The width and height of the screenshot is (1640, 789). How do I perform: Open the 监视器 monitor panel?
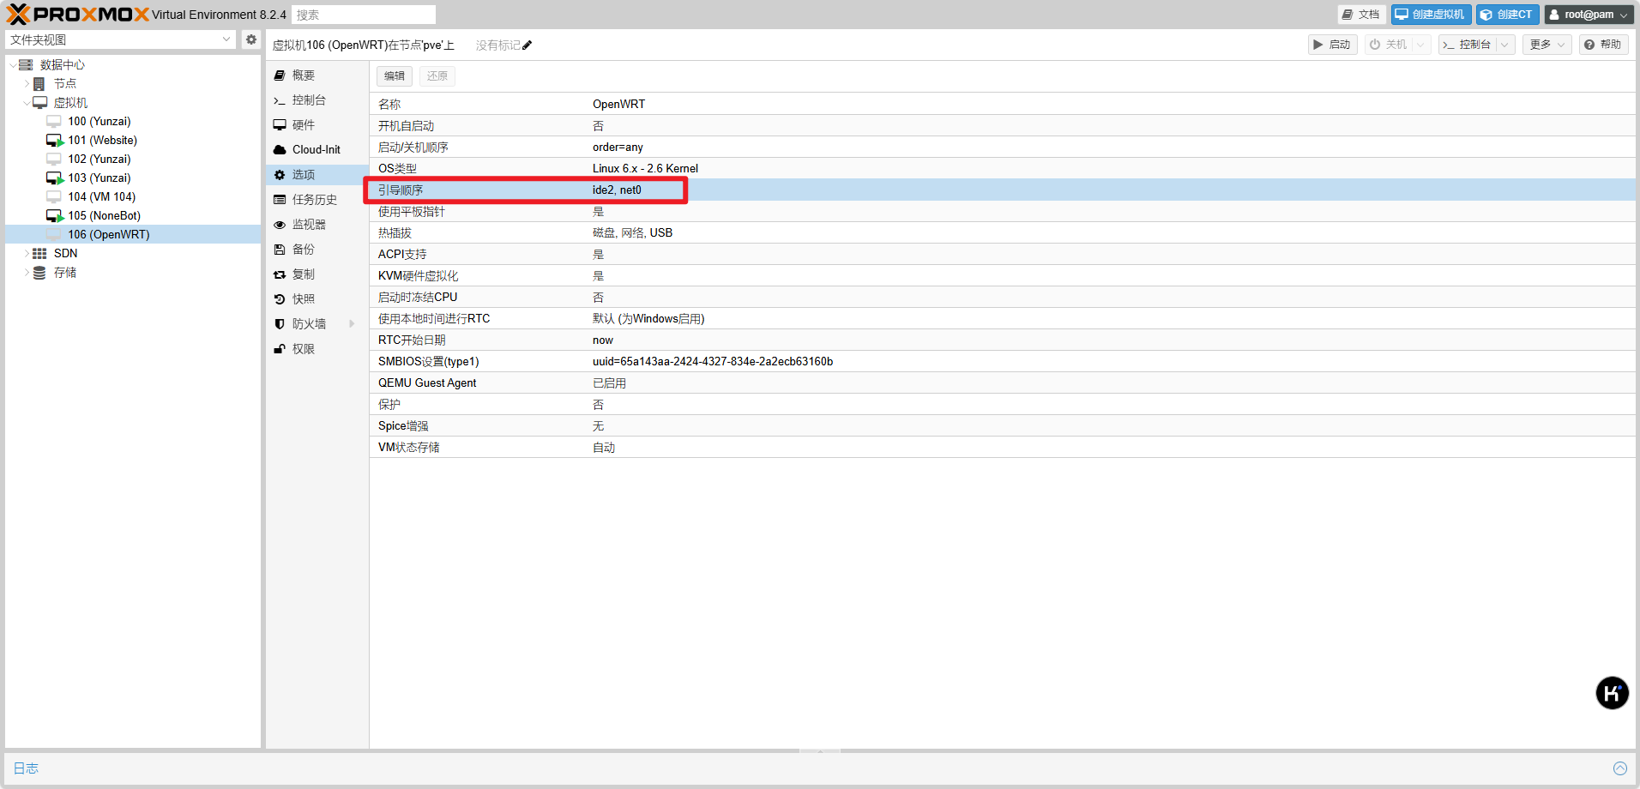click(308, 225)
